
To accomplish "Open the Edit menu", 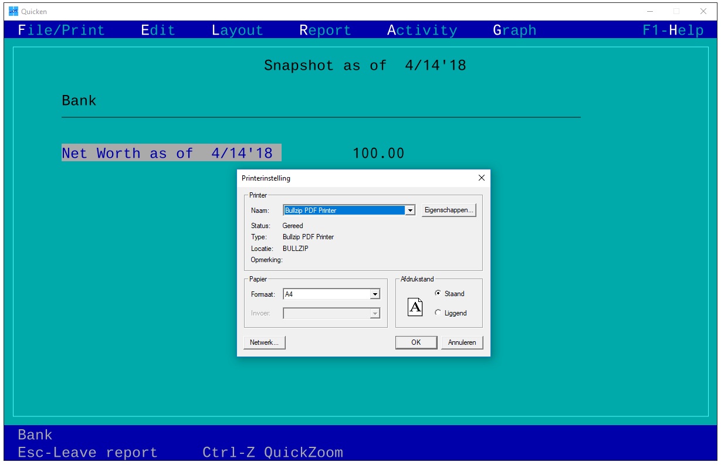I will [158, 30].
